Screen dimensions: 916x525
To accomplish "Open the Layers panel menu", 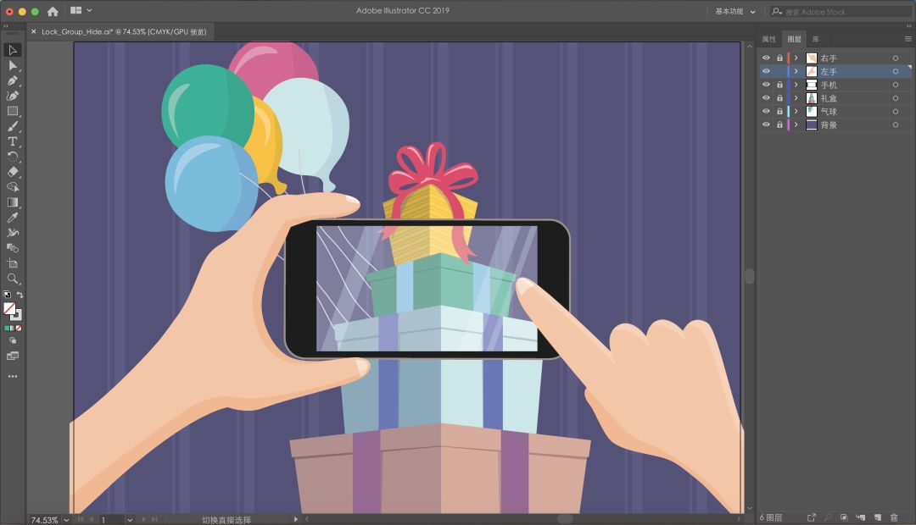I will pyautogui.click(x=908, y=39).
